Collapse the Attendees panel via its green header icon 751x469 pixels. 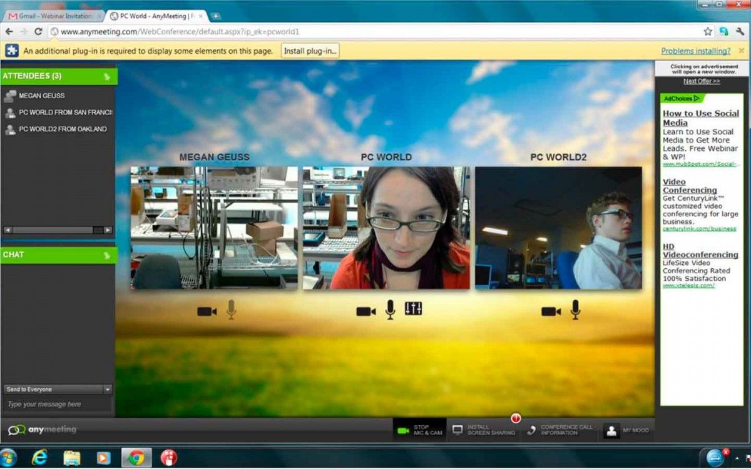click(x=107, y=77)
